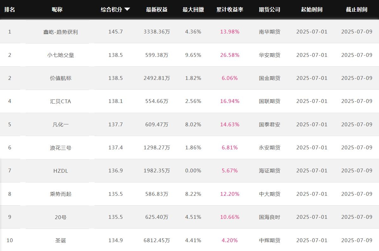Click the 排名 column header
Image resolution: width=379 pixels, height=251 pixels.
coord(10,9)
